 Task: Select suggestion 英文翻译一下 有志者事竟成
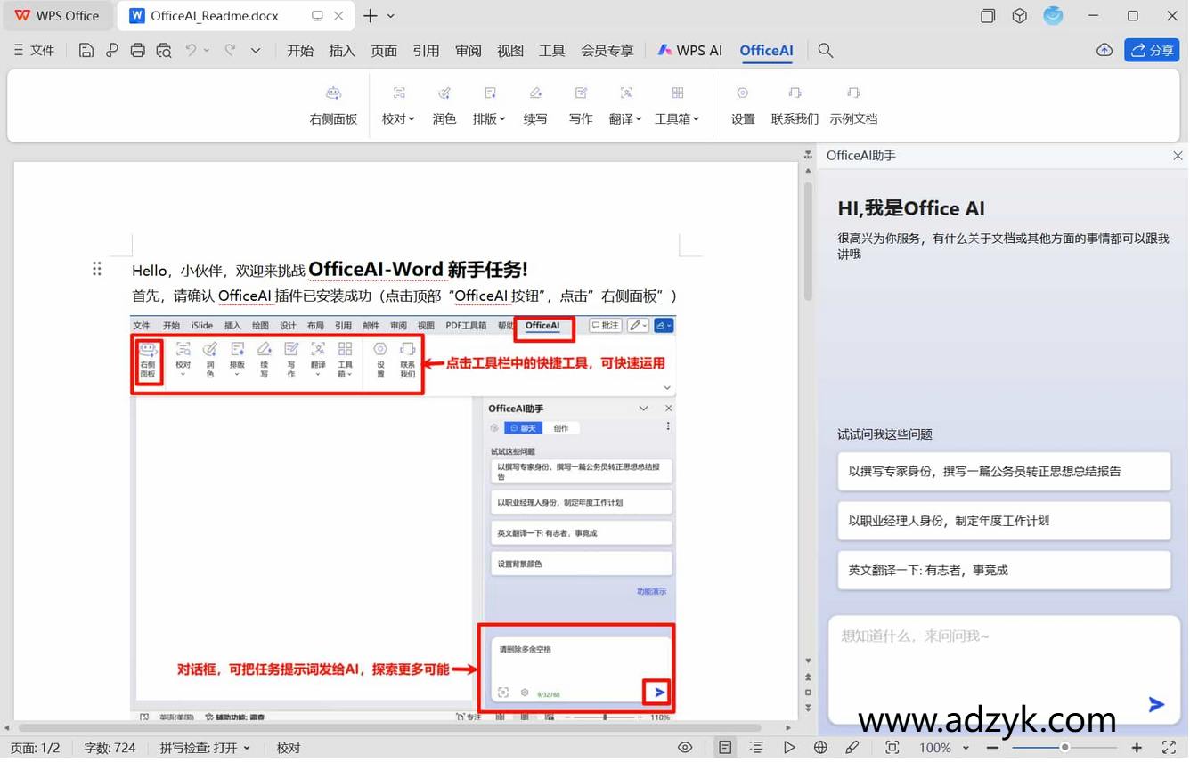(1004, 570)
